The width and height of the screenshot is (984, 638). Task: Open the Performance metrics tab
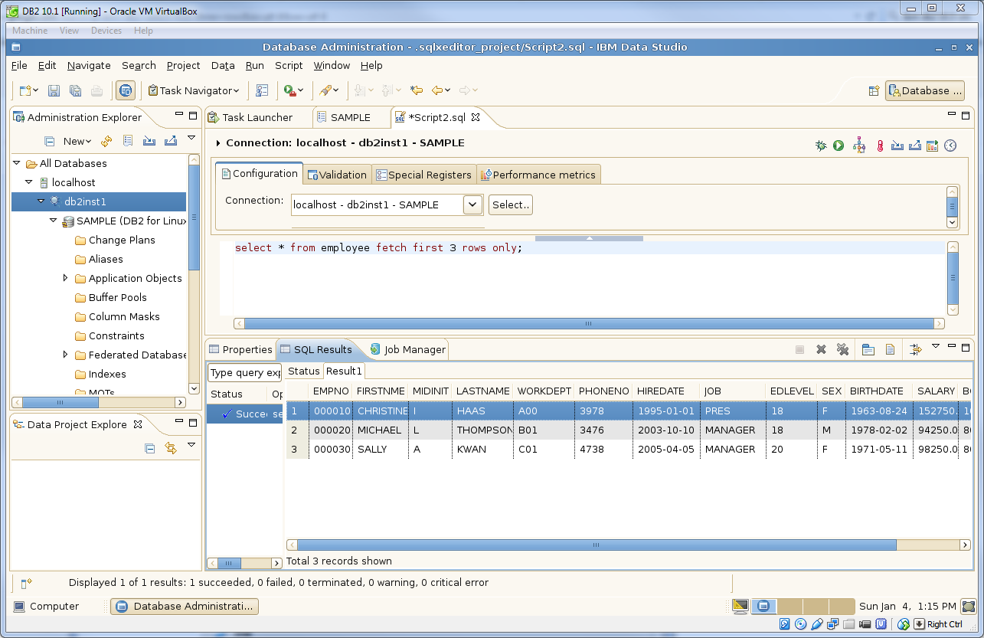(538, 175)
